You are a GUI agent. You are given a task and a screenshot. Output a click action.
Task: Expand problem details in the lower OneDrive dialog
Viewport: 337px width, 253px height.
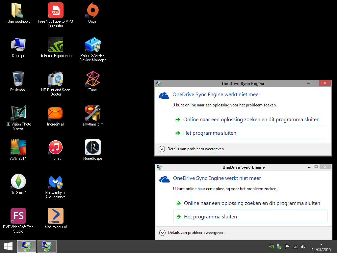tap(162, 233)
